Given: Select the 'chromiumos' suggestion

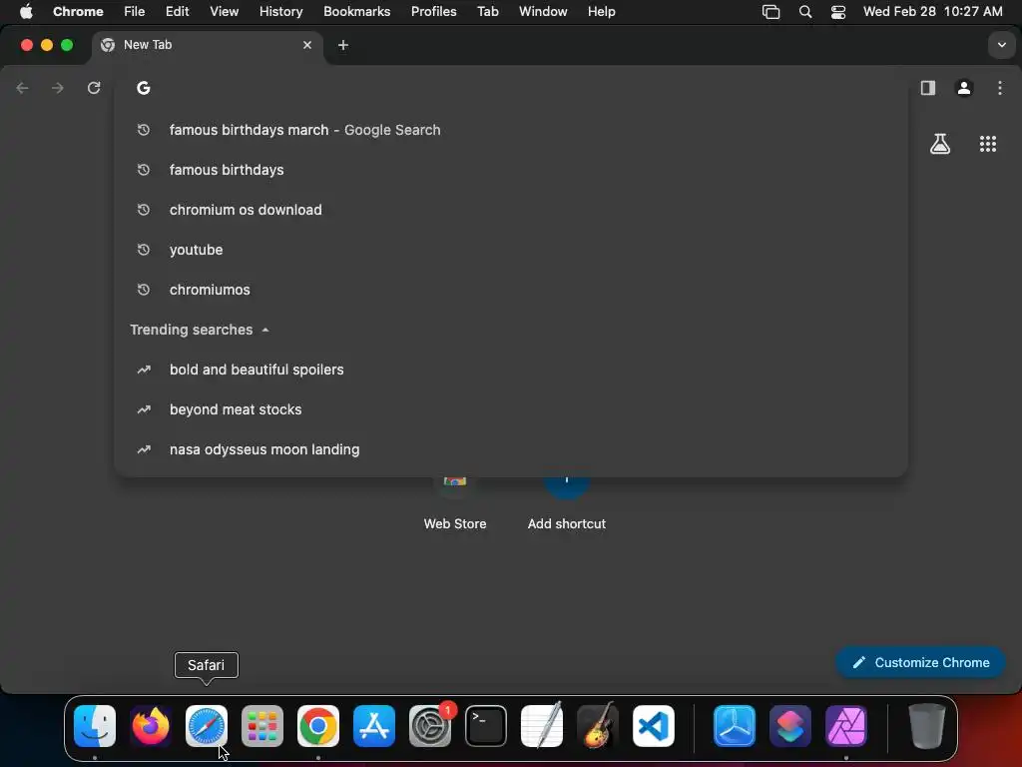Looking at the screenshot, I should click(x=511, y=290).
